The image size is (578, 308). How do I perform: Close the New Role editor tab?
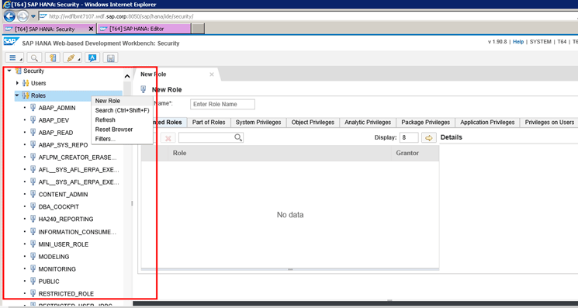[x=212, y=74]
